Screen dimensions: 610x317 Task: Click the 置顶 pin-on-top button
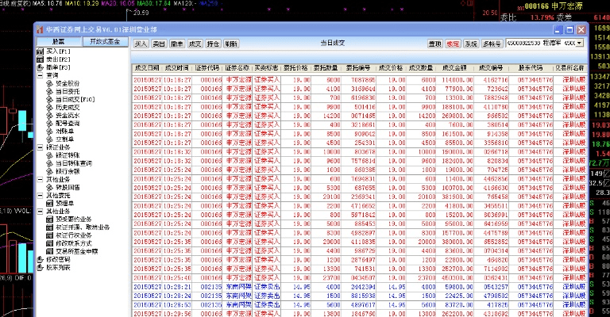click(x=435, y=44)
